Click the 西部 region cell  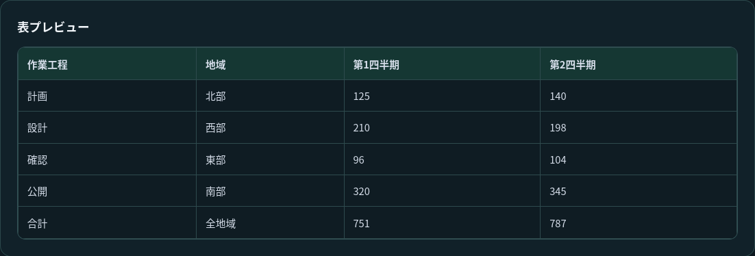pos(270,127)
